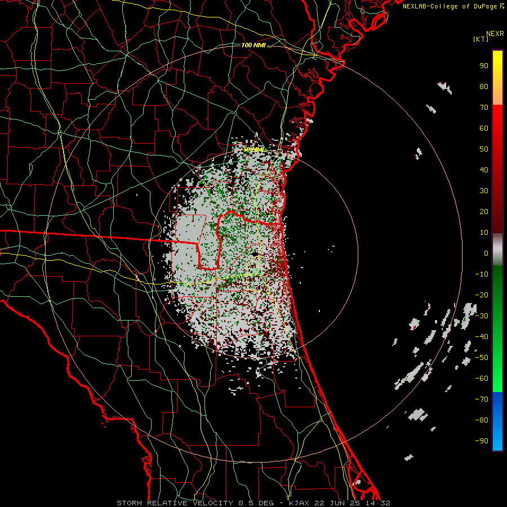This screenshot has width=507, height=507.
Task: Click the 90 value on velocity scale
Action: (x=484, y=65)
